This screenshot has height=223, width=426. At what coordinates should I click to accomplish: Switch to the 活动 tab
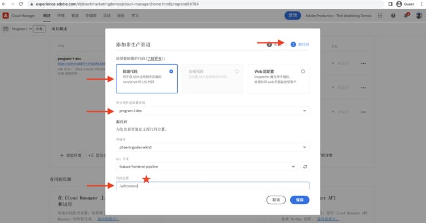tap(107, 15)
